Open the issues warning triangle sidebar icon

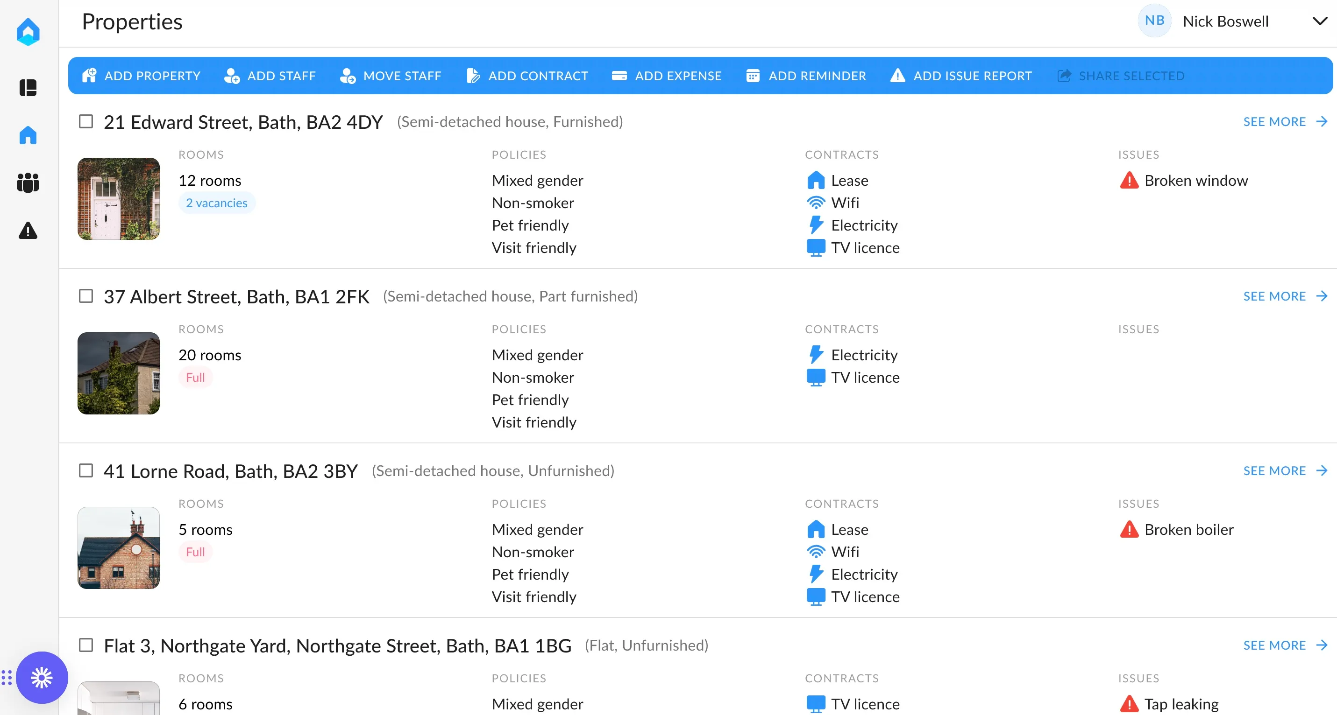pyautogui.click(x=28, y=231)
